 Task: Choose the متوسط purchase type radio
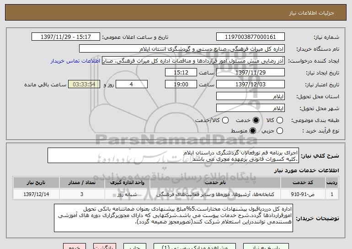252,131
